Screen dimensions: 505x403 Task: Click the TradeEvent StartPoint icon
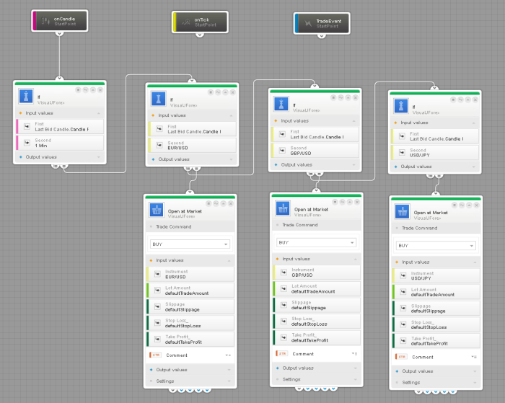pos(308,24)
